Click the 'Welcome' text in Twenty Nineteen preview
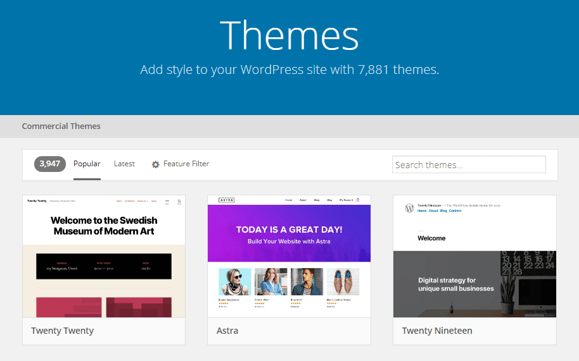The height and width of the screenshot is (361, 579). pyautogui.click(x=431, y=238)
